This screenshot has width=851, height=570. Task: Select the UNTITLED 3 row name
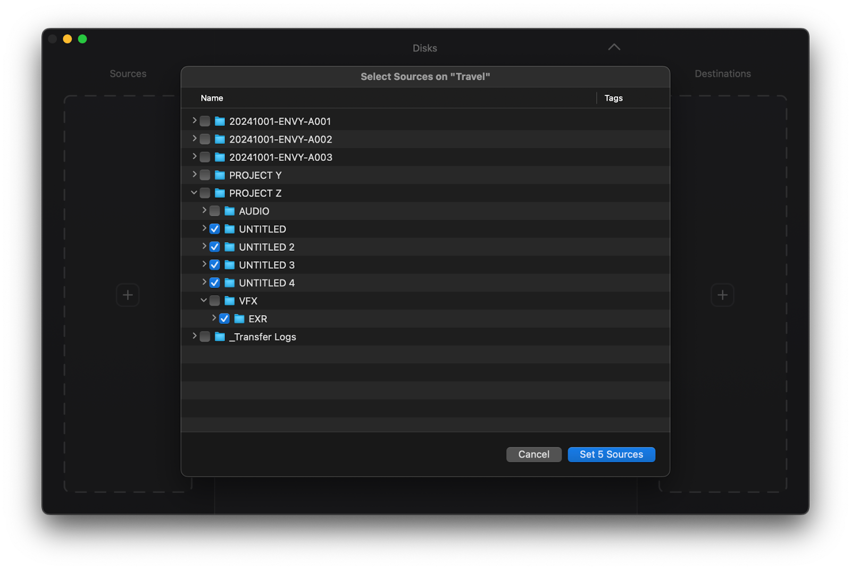click(266, 265)
